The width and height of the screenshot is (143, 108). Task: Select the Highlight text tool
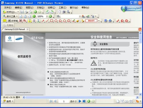30,21
